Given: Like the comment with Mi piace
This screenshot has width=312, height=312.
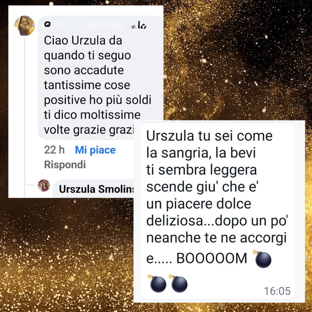Looking at the screenshot, I should pos(95,150).
